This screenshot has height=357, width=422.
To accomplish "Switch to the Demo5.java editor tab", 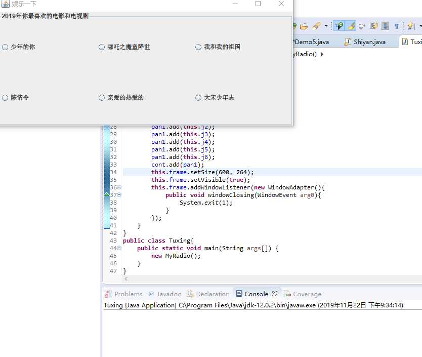I will point(312,42).
